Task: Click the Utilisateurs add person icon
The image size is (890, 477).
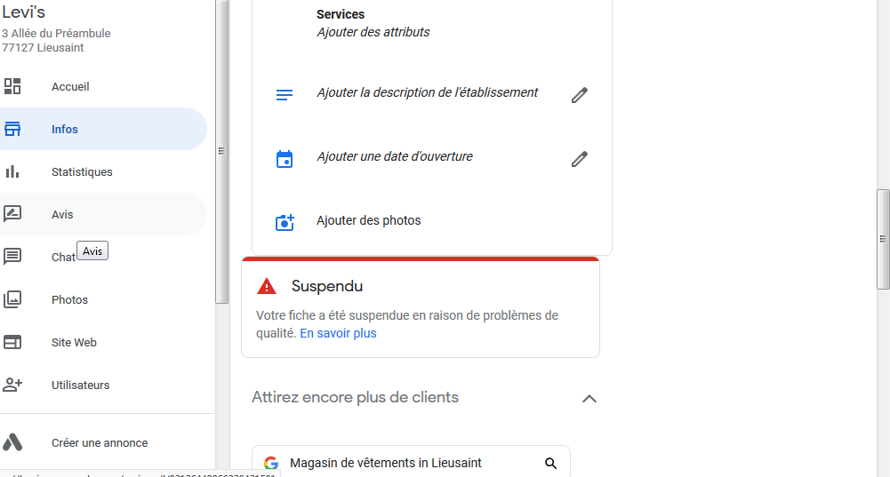Action: click(12, 385)
